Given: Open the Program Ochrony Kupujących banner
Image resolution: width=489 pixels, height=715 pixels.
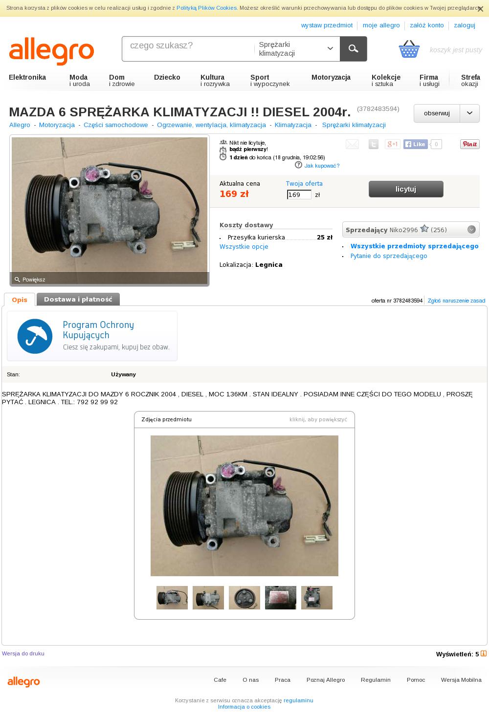Looking at the screenshot, I should pyautogui.click(x=92, y=336).
